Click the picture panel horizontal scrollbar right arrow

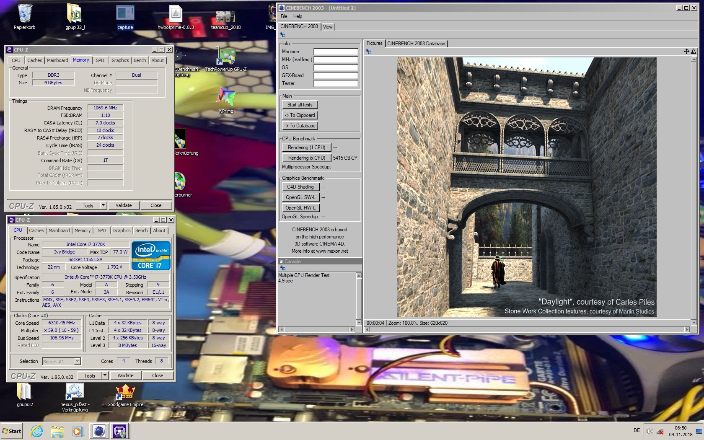687,329
